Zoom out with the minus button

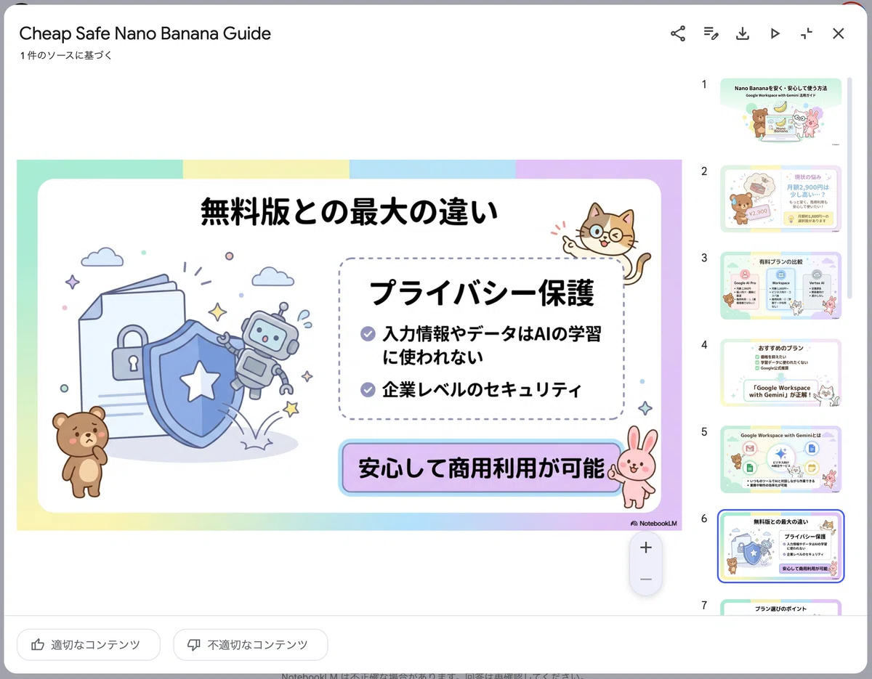coord(646,579)
